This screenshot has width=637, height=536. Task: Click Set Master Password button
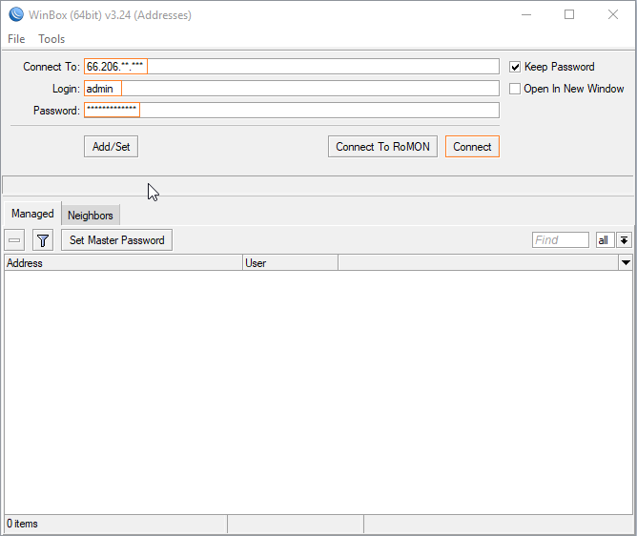(117, 240)
